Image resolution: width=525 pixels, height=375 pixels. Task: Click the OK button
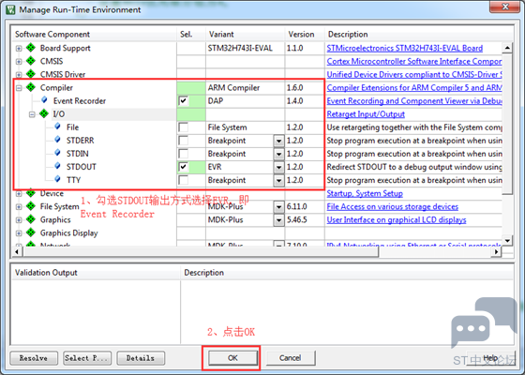pos(232,358)
